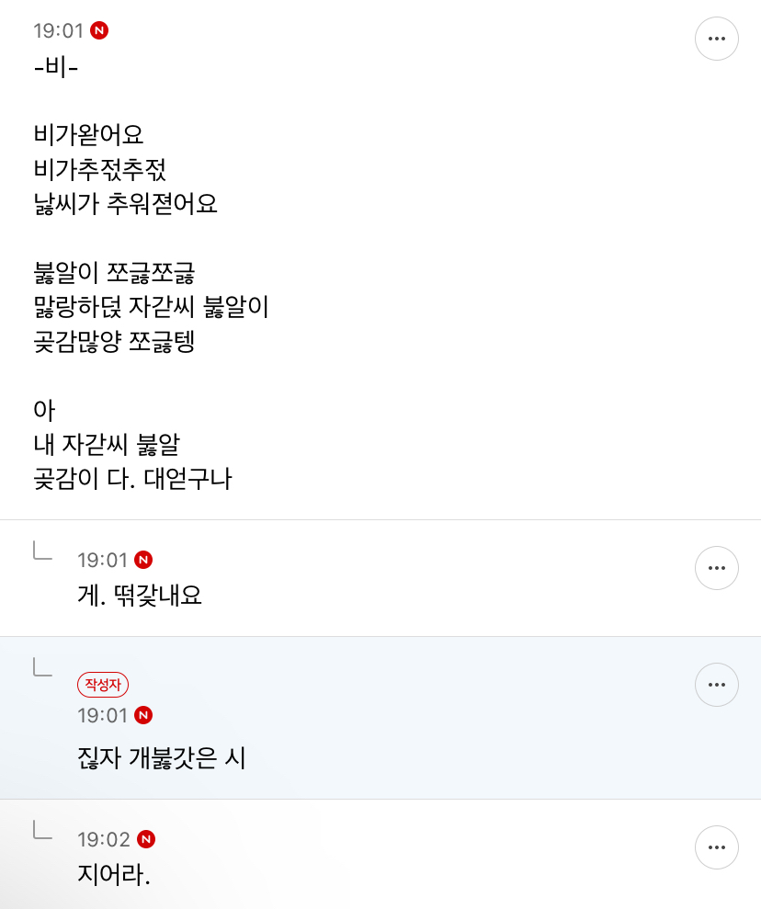The width and height of the screenshot is (761, 909).
Task: Click the reply arrow in the highlighted author reply
Action: click(x=42, y=667)
